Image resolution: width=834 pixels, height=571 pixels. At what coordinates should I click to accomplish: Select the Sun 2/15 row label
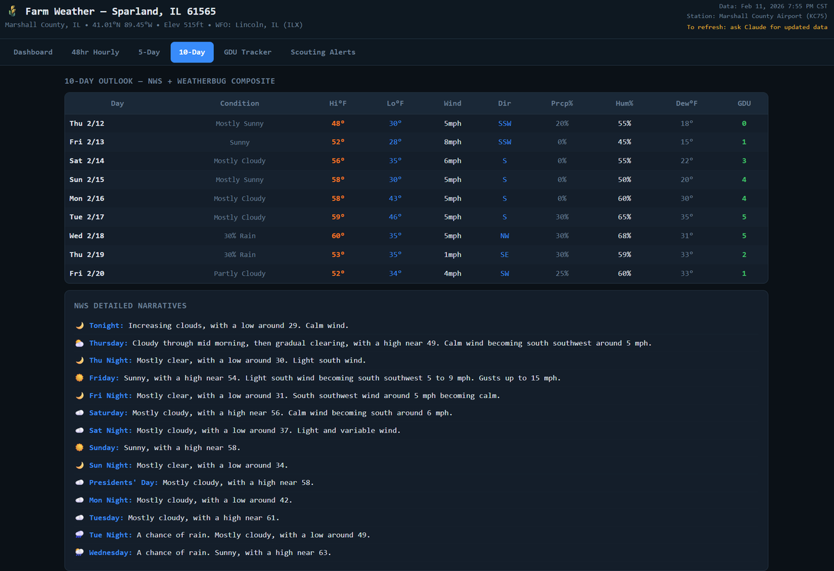87,180
